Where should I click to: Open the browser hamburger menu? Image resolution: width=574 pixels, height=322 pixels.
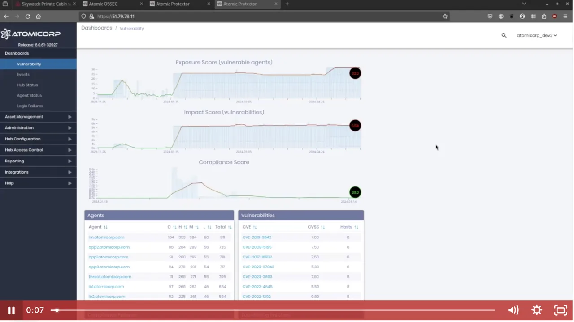point(565,17)
